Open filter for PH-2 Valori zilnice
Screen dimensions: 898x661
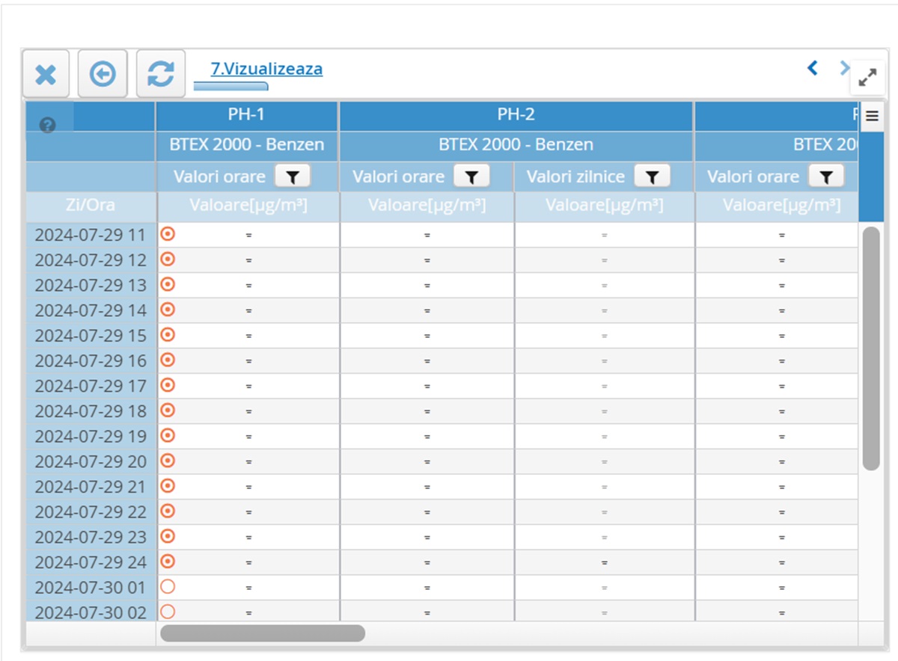tap(652, 176)
